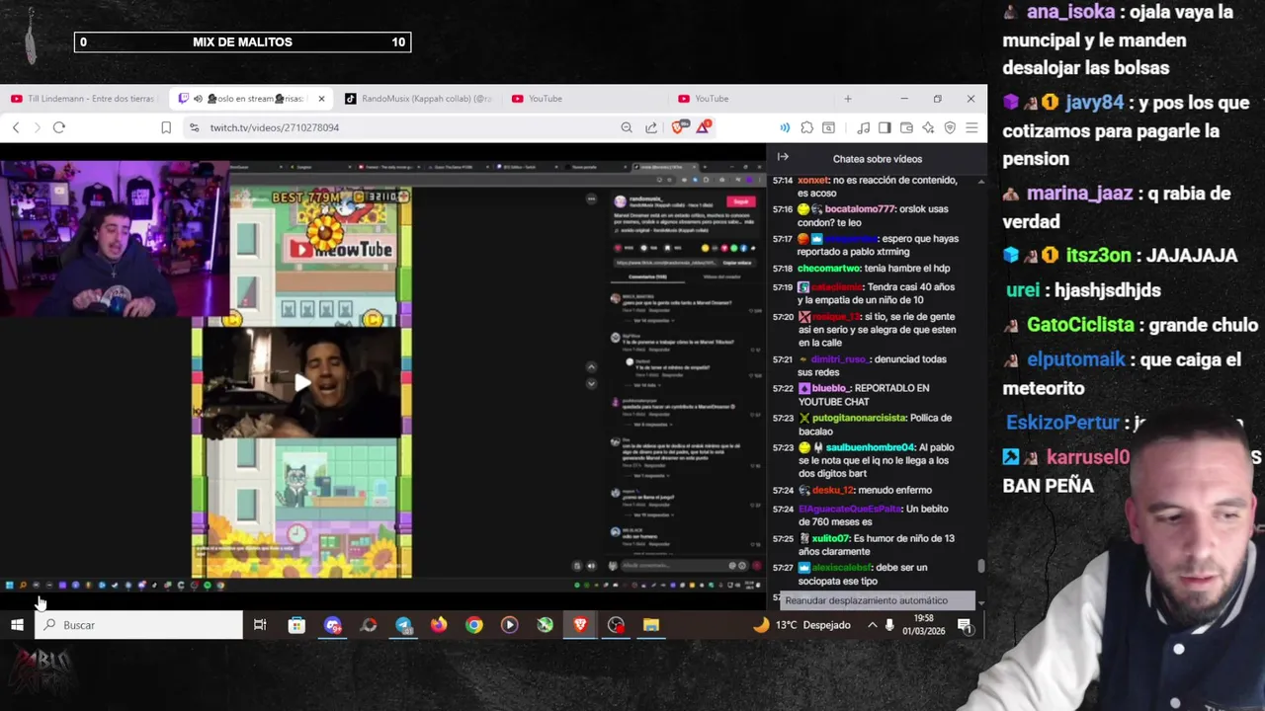Click ana_isoka in the overlay chat
Image resolution: width=1265 pixels, height=711 pixels.
[1070, 13]
